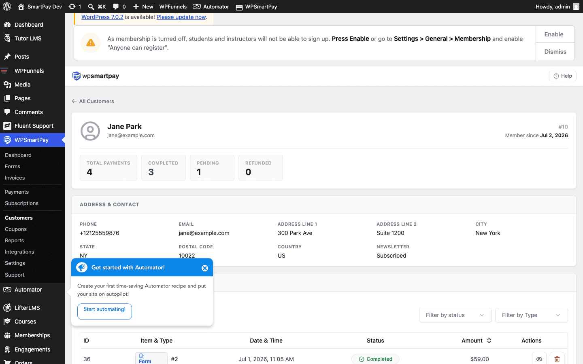Viewport: 583px width, 364px height.
Task: Open WPFunnels in the sidebar
Action: 32,71
